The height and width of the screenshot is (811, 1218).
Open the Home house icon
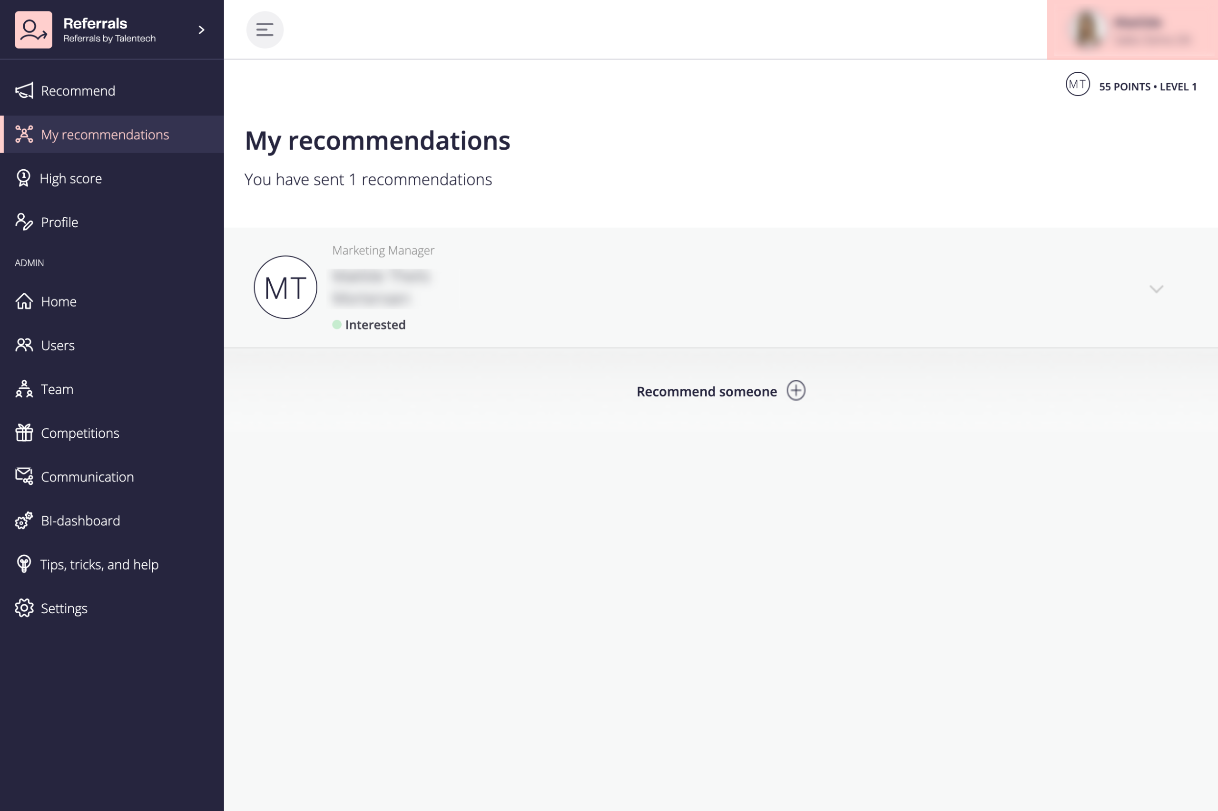24,301
